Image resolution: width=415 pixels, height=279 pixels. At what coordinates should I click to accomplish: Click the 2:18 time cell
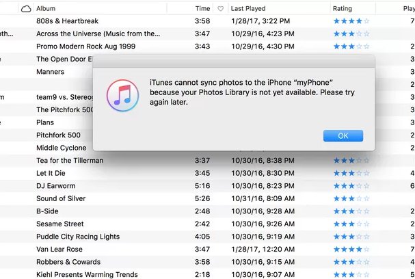tap(202, 274)
